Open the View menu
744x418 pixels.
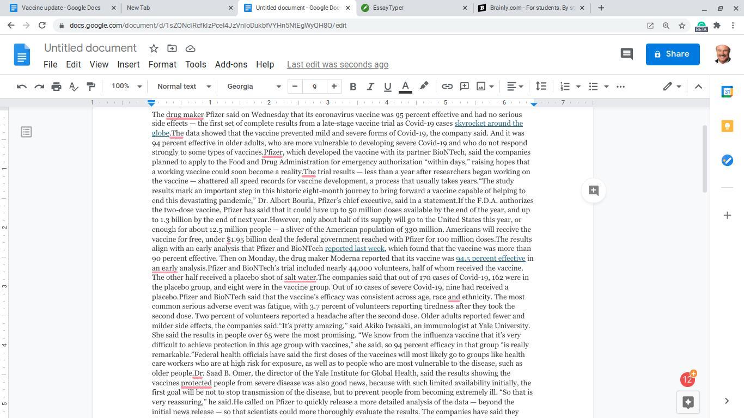(x=99, y=64)
